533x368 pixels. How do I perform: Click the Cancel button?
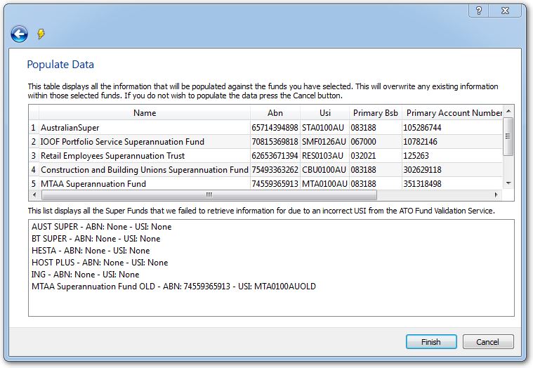[x=488, y=342]
